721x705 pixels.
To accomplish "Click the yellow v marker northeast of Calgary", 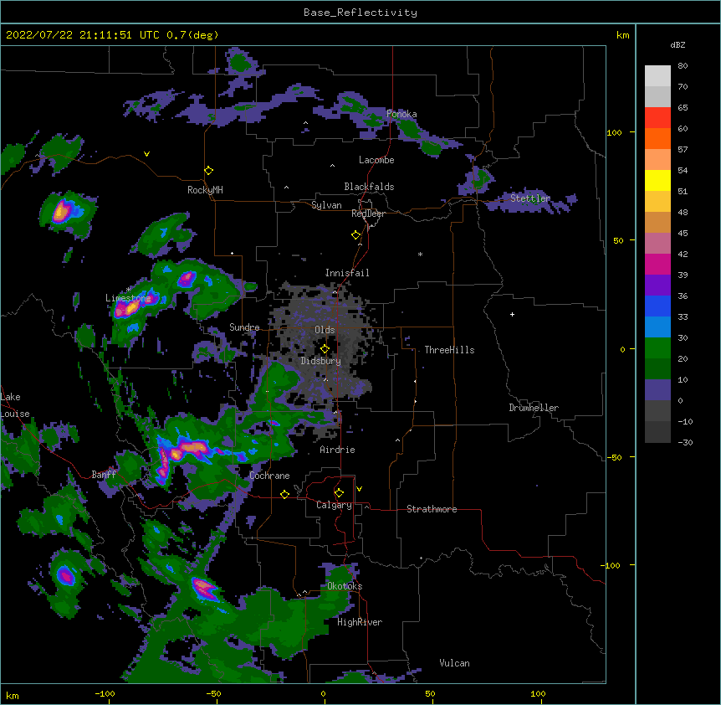I will pos(359,489).
